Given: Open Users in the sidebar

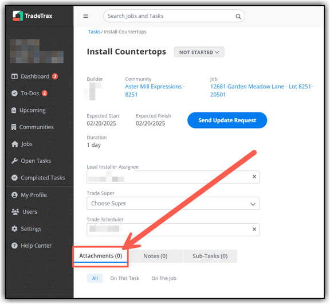Looking at the screenshot, I should point(25,212).
